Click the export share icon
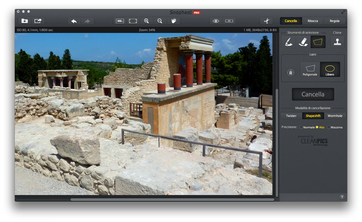 point(38,21)
